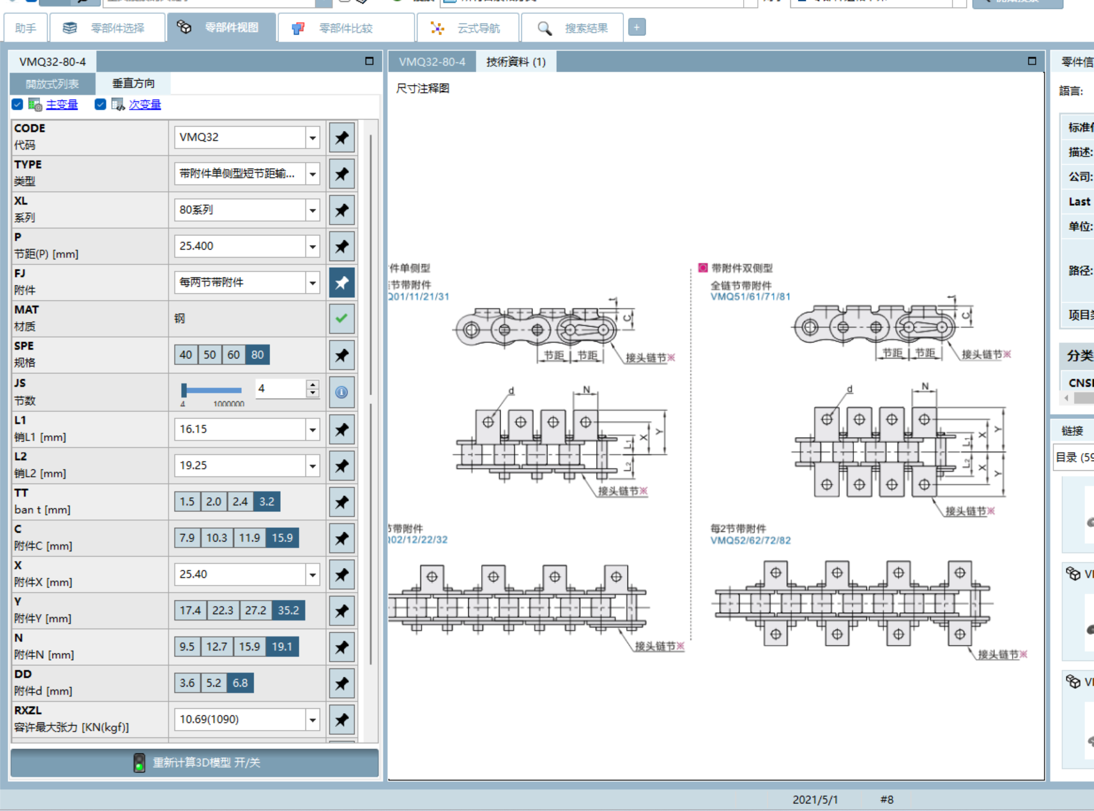Image resolution: width=1094 pixels, height=811 pixels.
Task: Click the pin icon for CODE row
Action: coord(341,137)
